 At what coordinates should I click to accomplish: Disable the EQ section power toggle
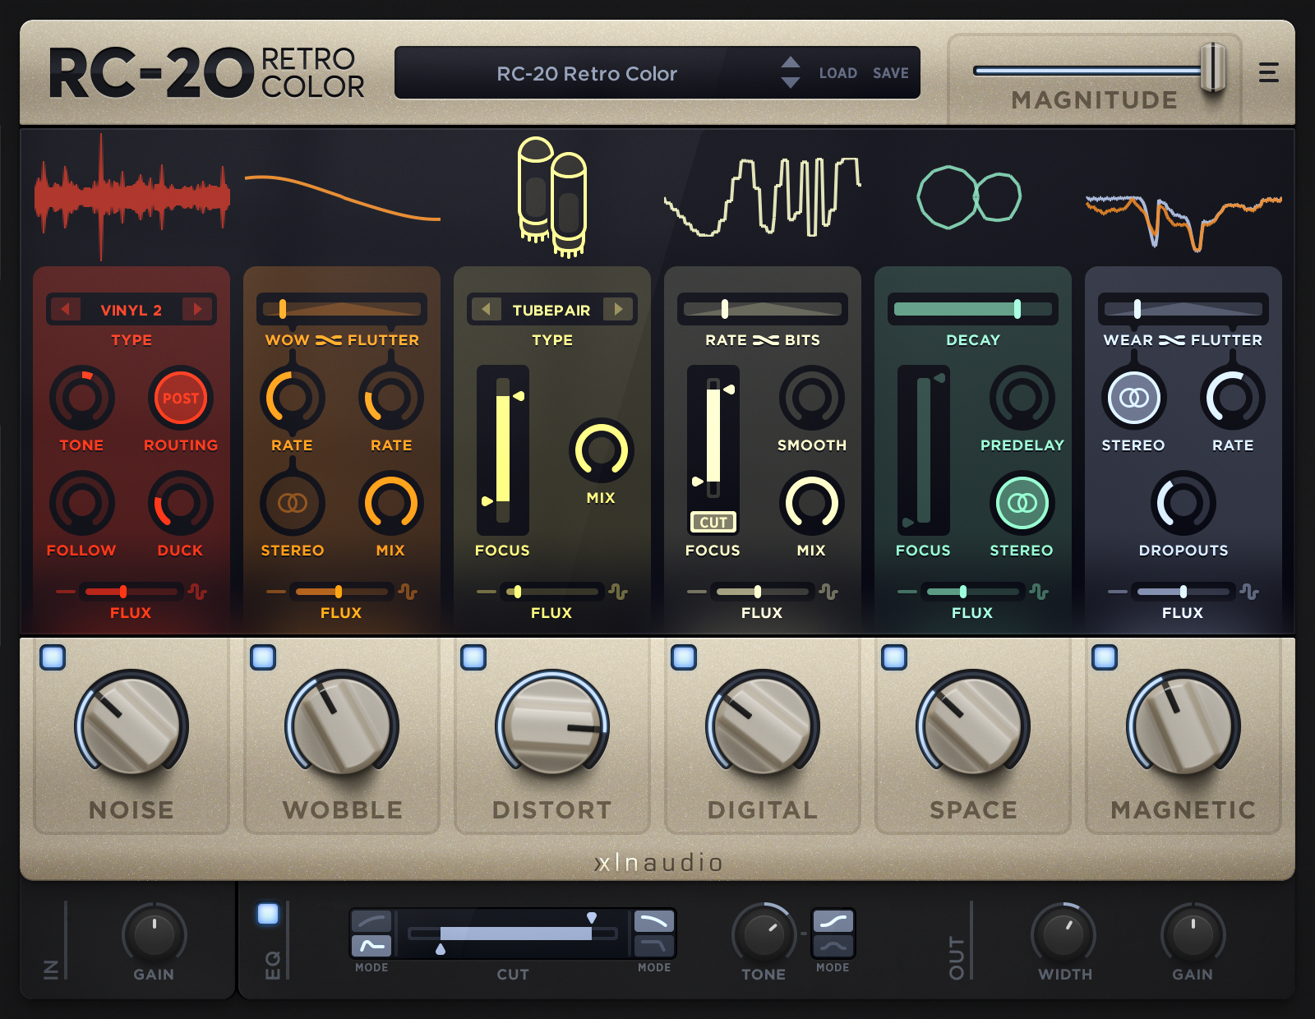(x=268, y=914)
